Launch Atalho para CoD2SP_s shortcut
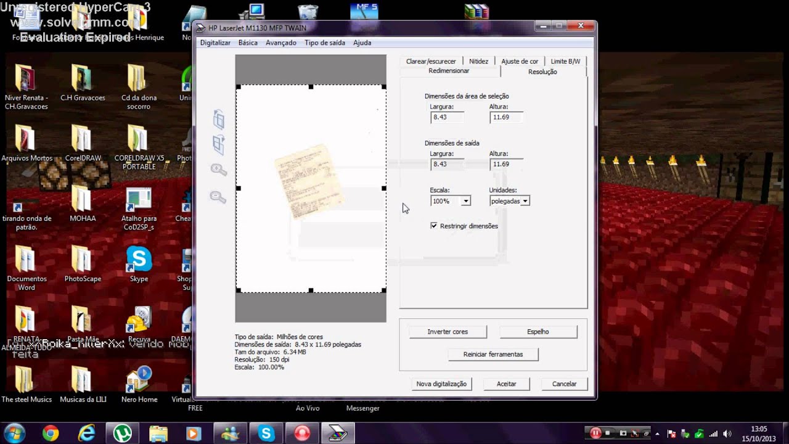This screenshot has width=789, height=444. pos(139,208)
